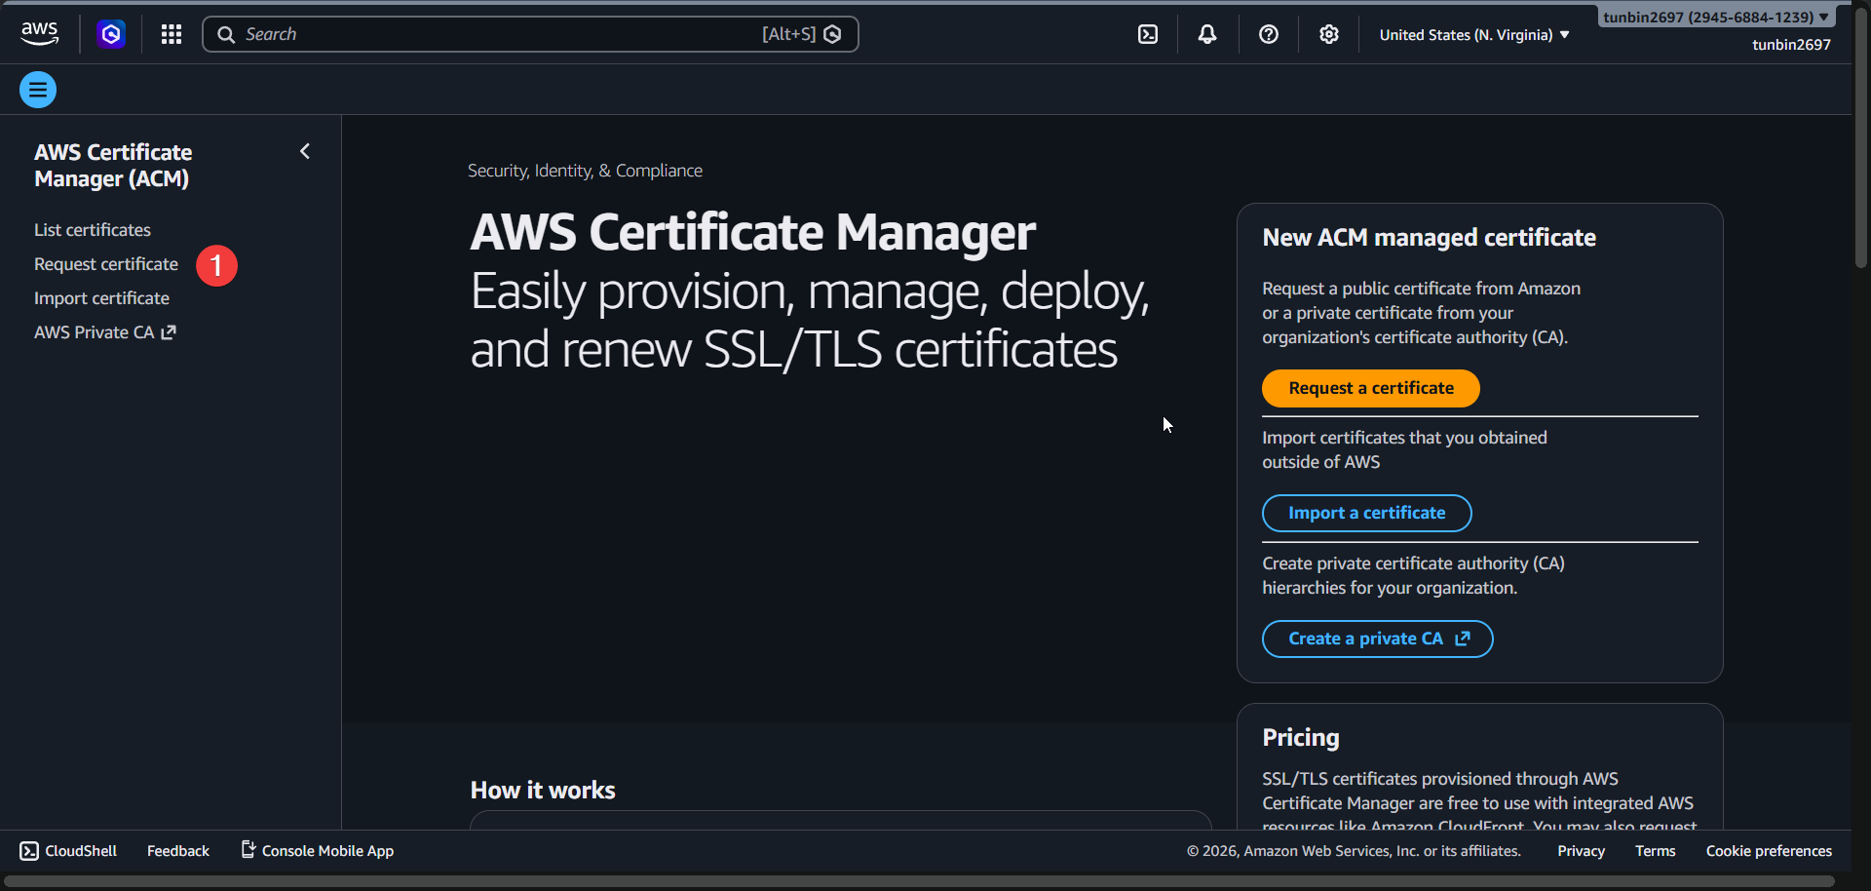Open the Help question mark icon
This screenshot has width=1871, height=891.
(x=1268, y=33)
